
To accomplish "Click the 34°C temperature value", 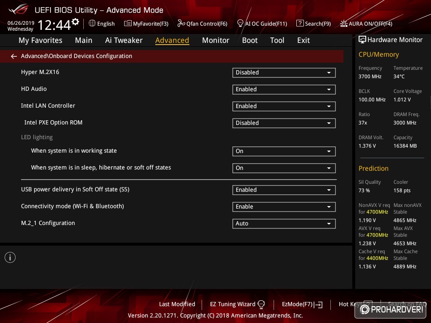I will pos(399,77).
